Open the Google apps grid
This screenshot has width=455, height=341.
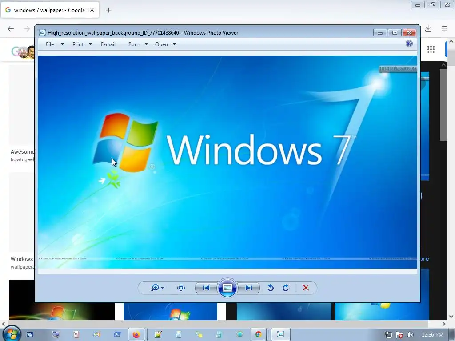[x=431, y=49]
